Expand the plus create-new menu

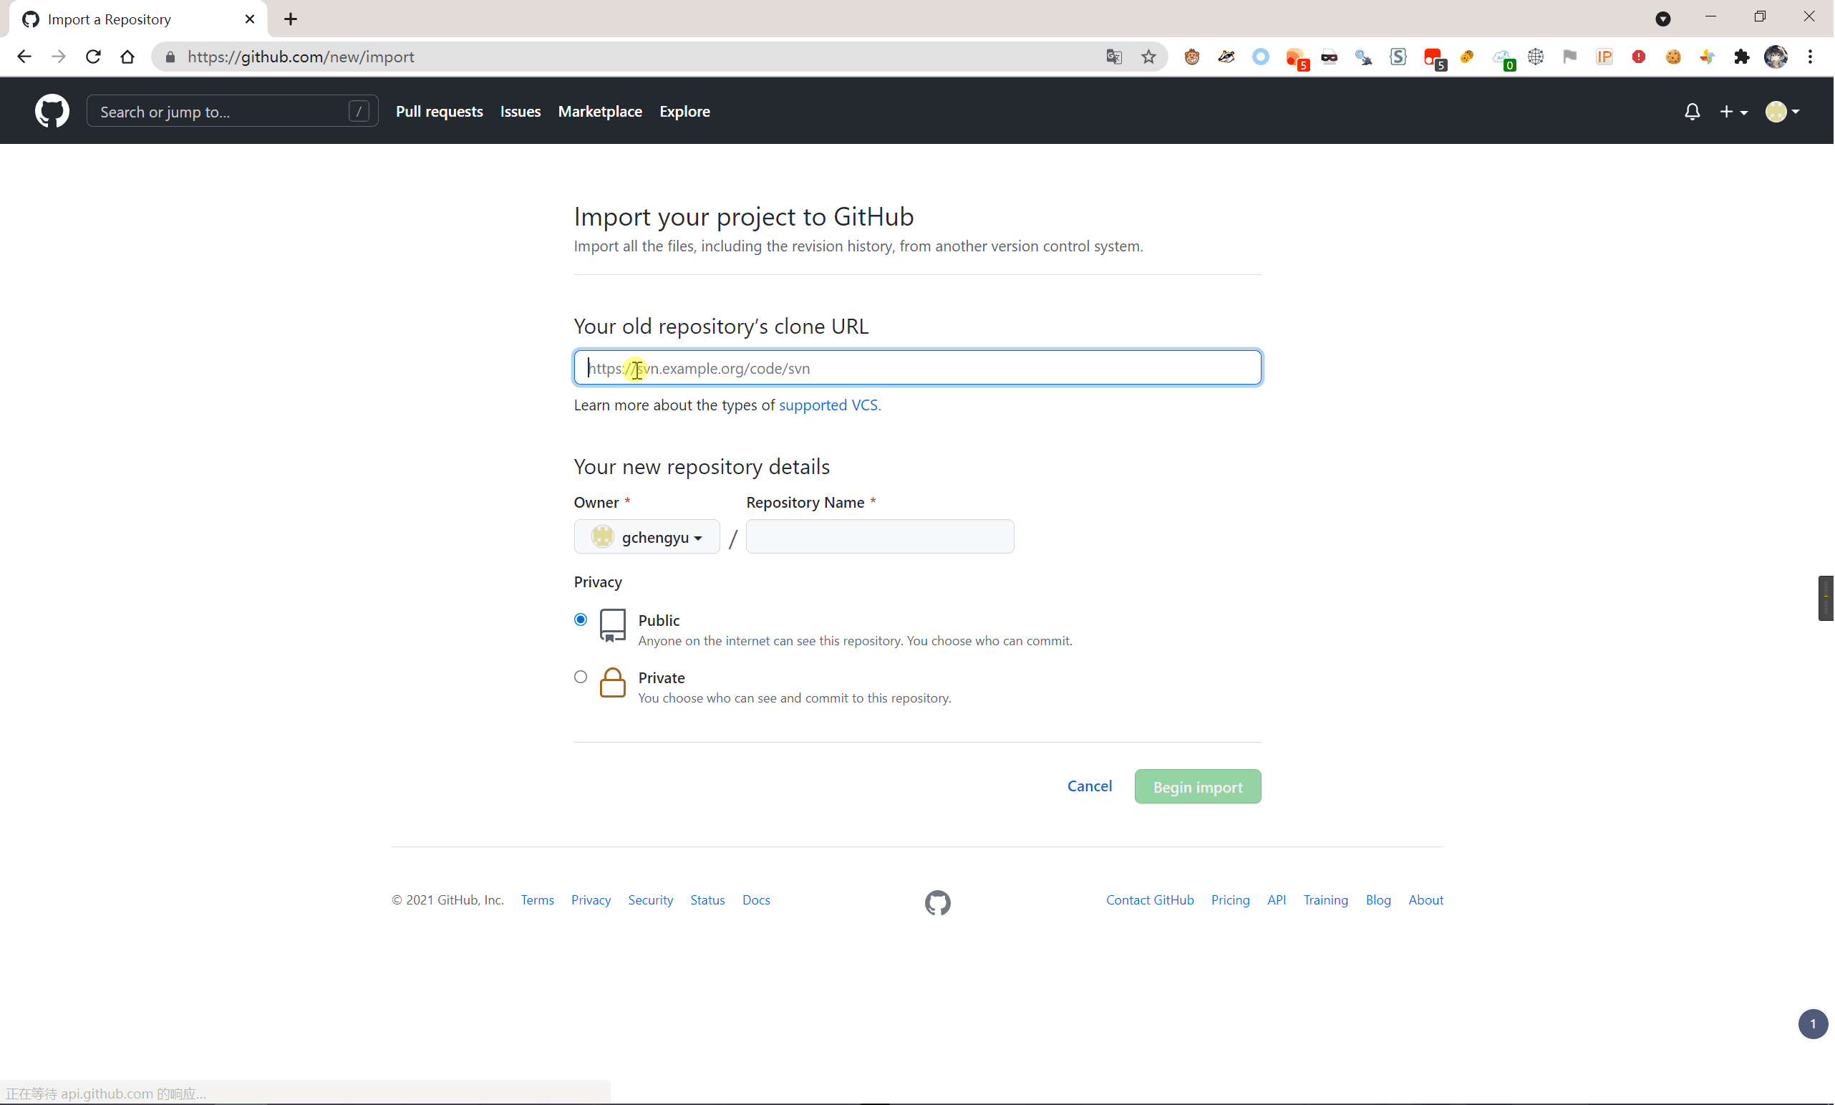click(1733, 111)
